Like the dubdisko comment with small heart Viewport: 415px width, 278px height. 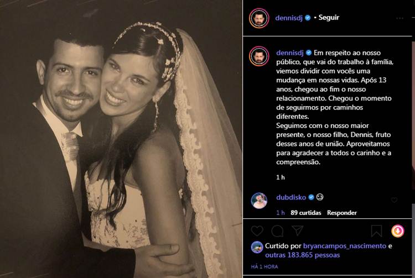click(394, 200)
